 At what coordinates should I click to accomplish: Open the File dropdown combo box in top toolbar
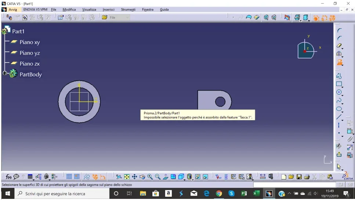[x=119, y=18]
